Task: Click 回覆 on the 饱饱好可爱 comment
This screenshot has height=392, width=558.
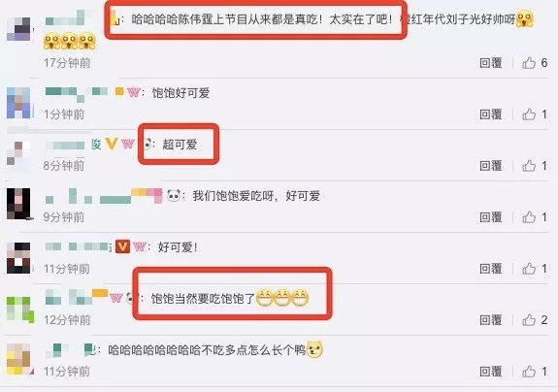Action: [x=491, y=114]
